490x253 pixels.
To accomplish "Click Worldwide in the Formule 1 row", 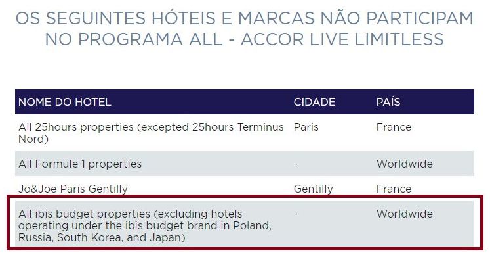I will (x=404, y=164).
